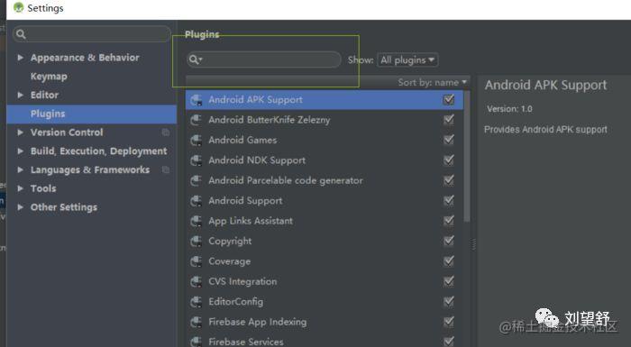Expand the Other Settings section

click(20, 207)
